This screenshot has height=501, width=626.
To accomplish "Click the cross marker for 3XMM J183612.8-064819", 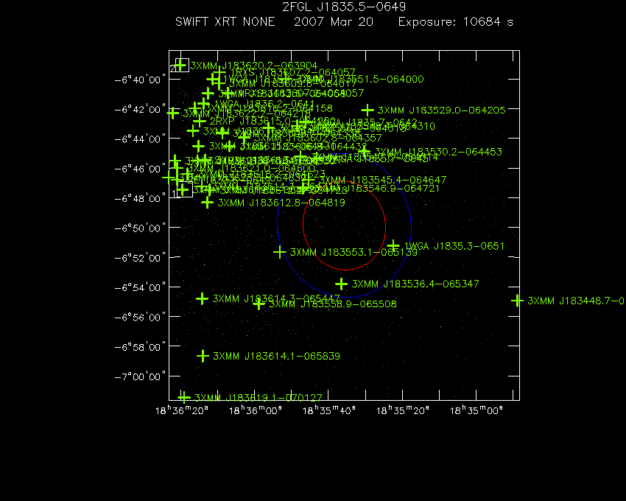I will [x=207, y=203].
